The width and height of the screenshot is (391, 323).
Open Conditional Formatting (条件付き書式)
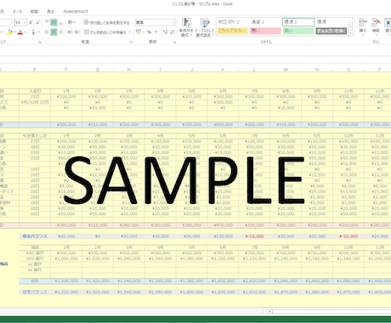[x=186, y=28]
